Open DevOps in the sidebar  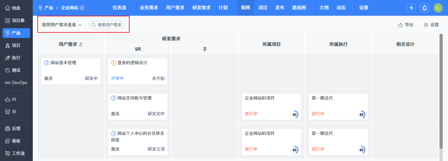(x=16, y=82)
